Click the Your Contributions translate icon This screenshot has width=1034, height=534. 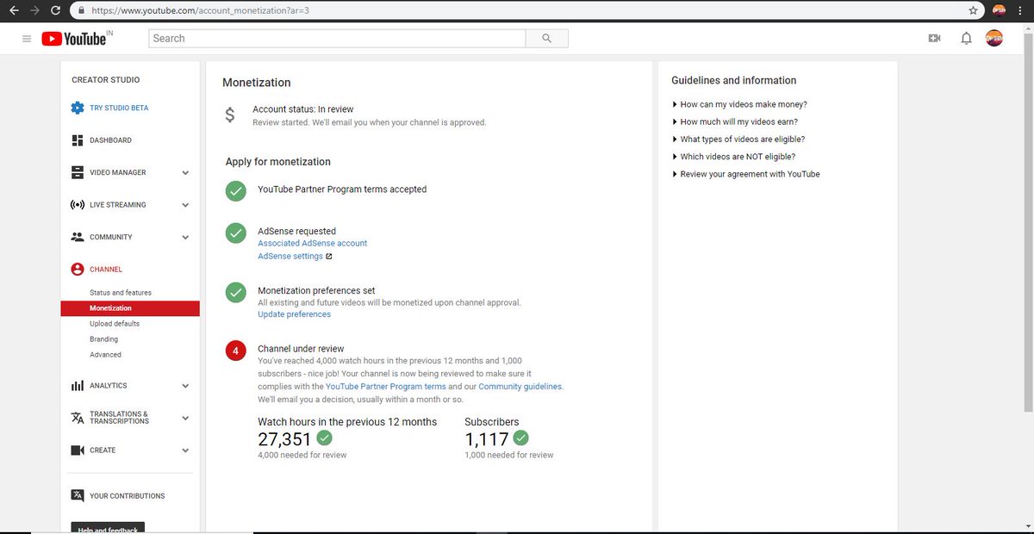click(78, 496)
